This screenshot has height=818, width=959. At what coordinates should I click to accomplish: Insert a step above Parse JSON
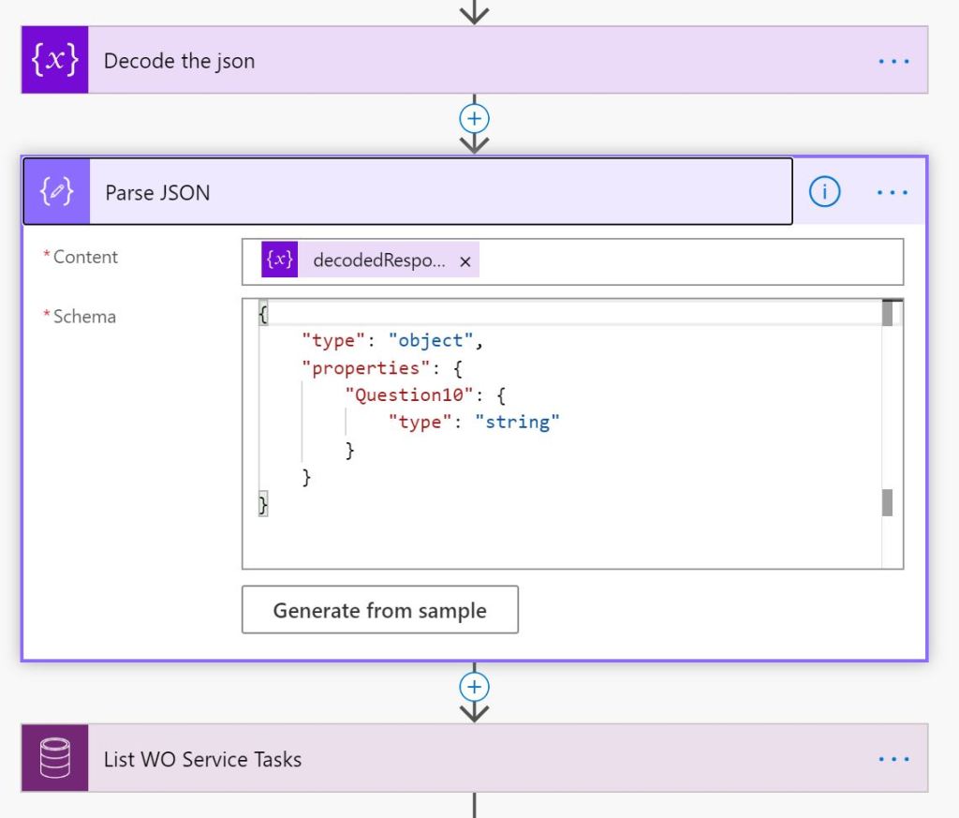(475, 119)
